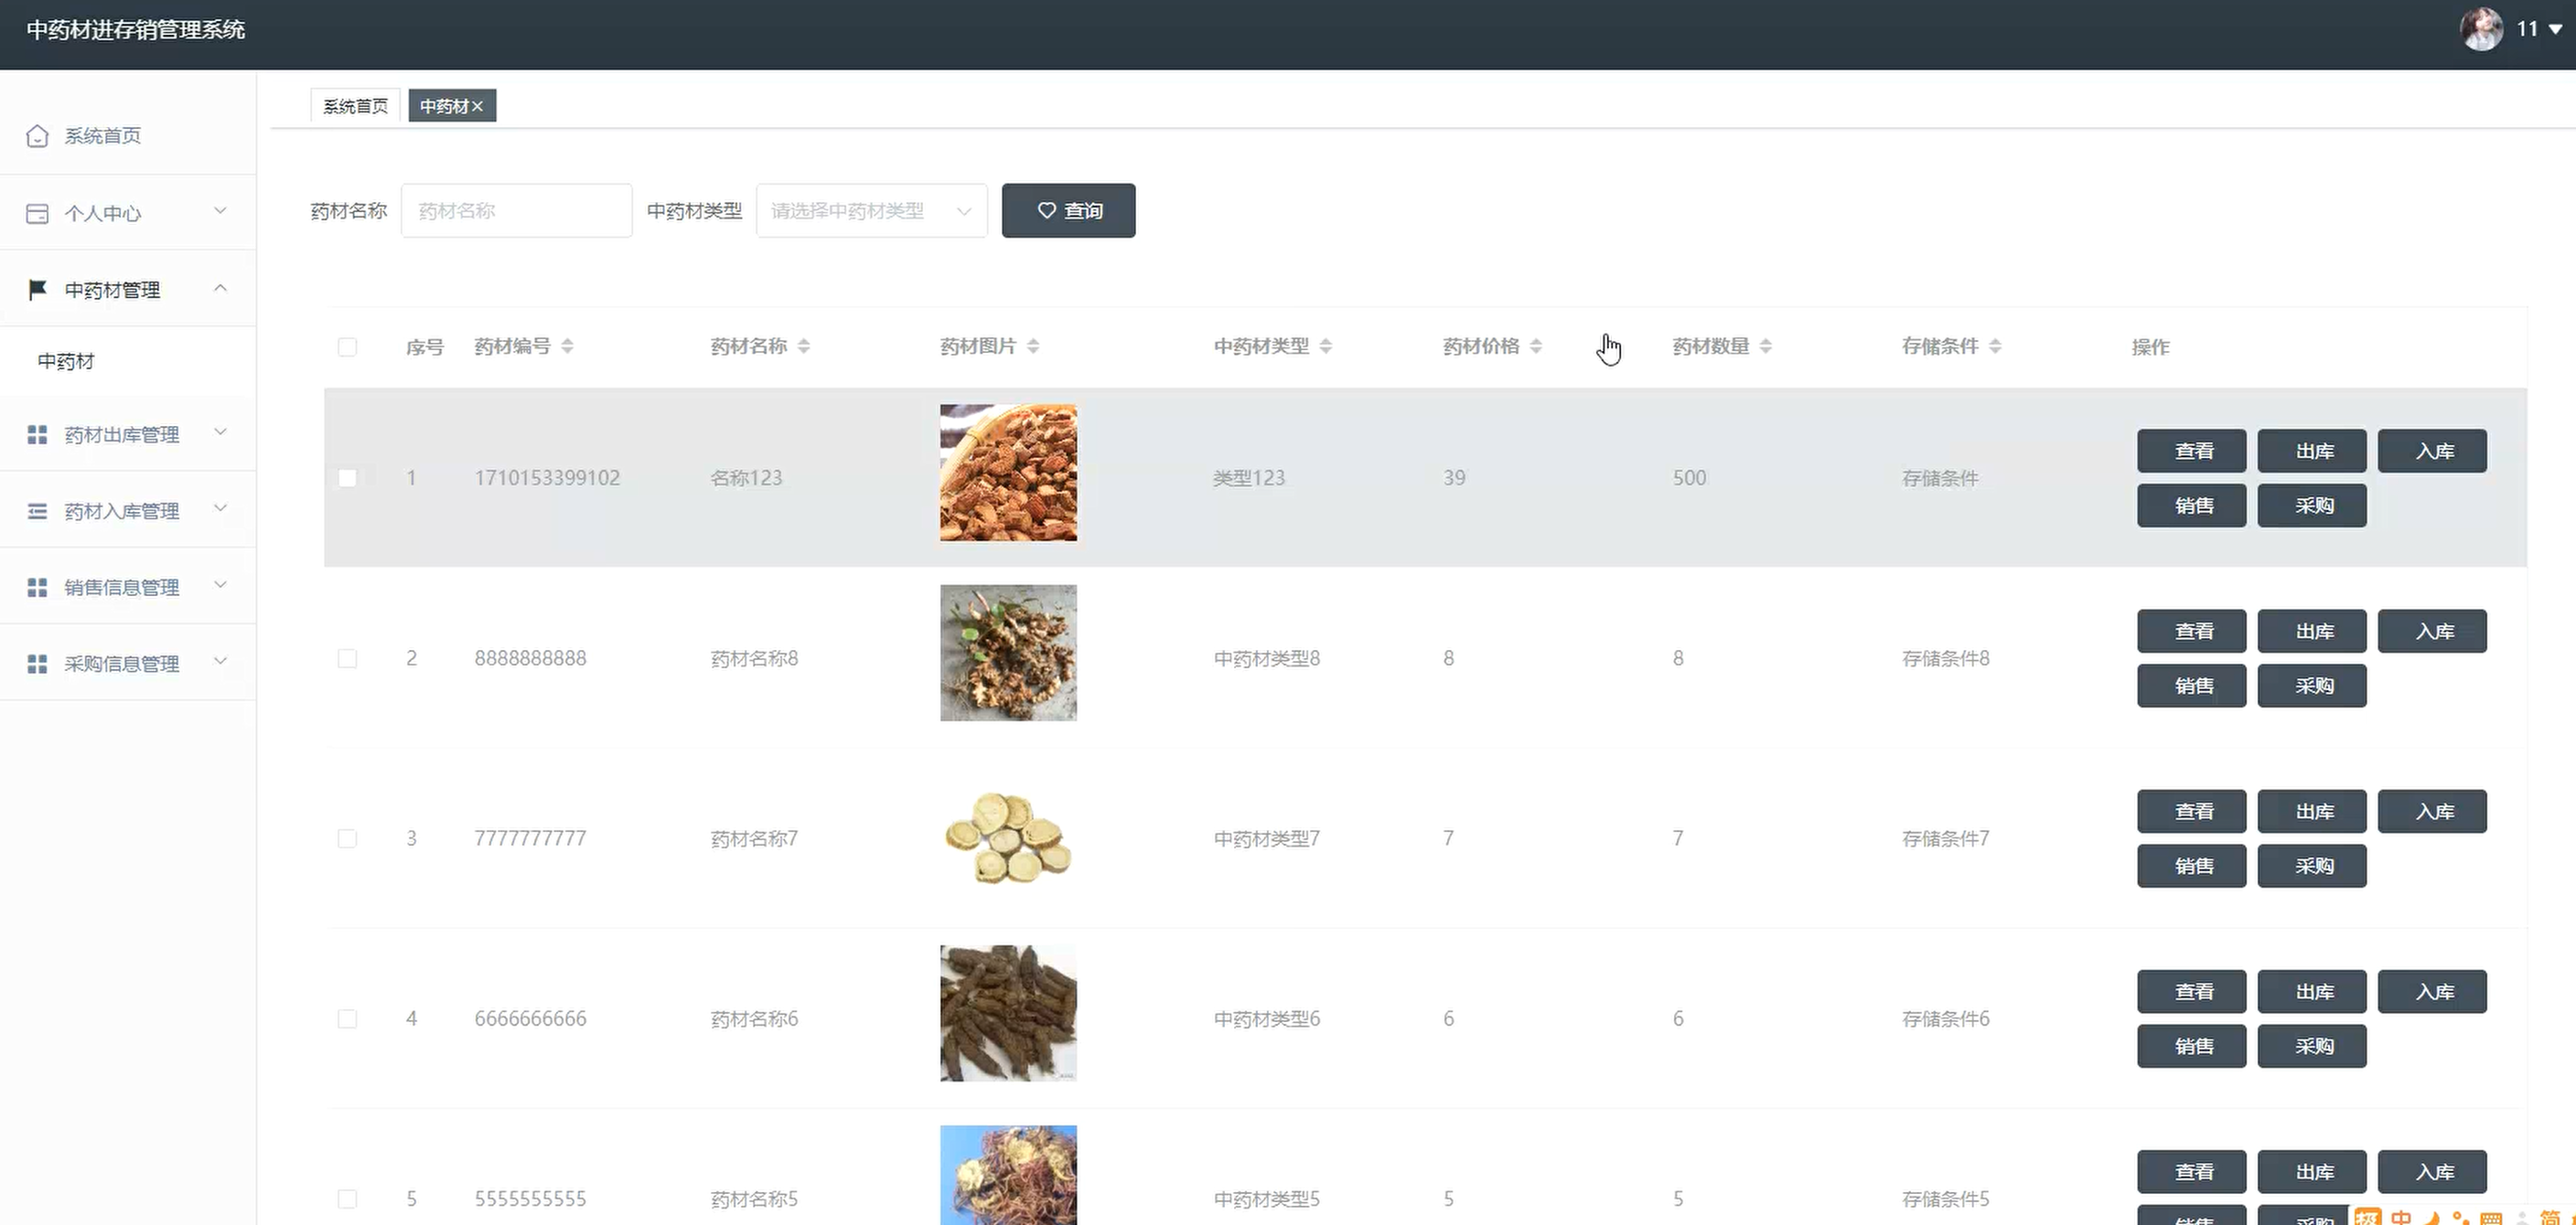Click the card icon beside 个人中心

pyautogui.click(x=37, y=213)
